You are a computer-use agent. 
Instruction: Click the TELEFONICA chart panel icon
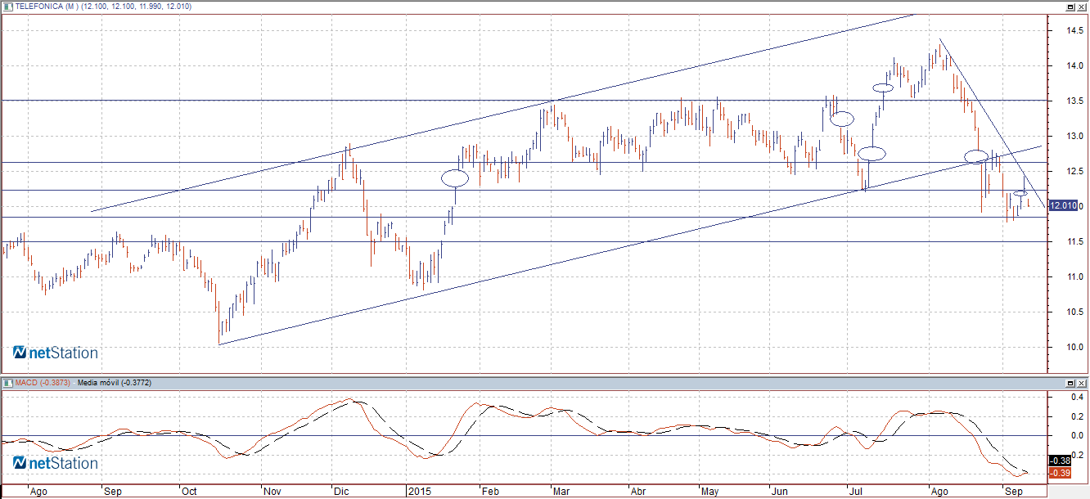pos(8,6)
